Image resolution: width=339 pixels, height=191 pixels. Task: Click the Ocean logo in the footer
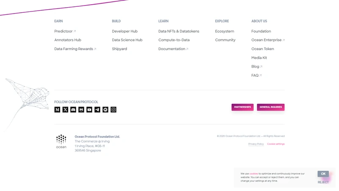click(61, 141)
